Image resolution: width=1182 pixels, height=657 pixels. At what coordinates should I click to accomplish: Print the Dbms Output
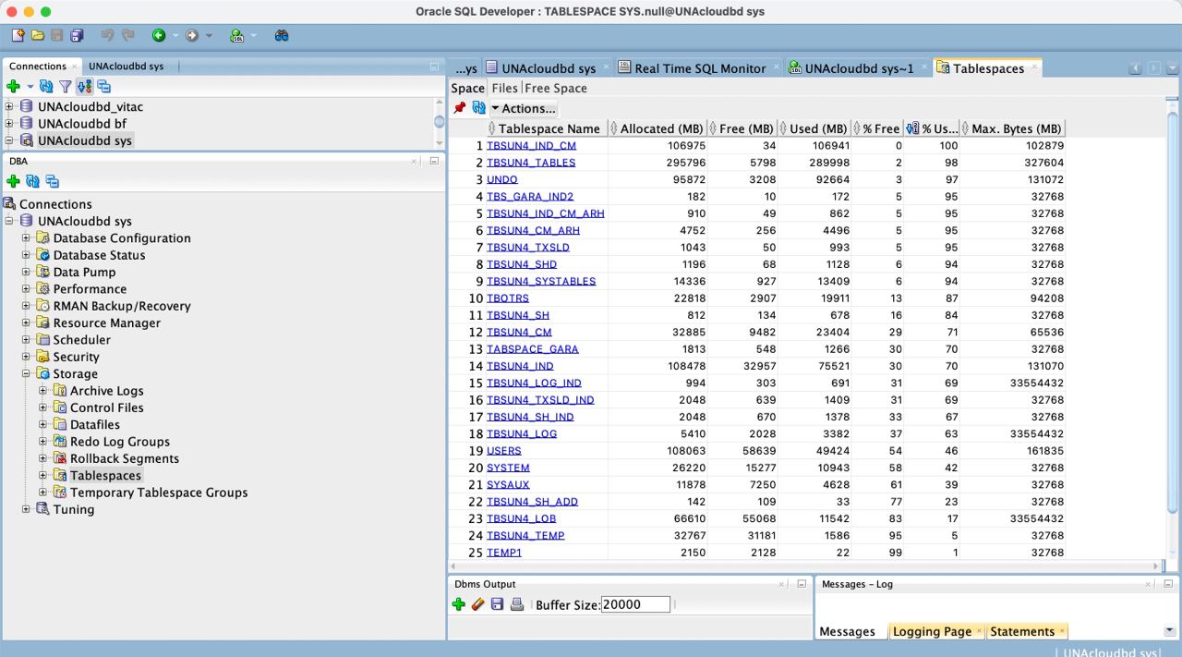(x=517, y=604)
